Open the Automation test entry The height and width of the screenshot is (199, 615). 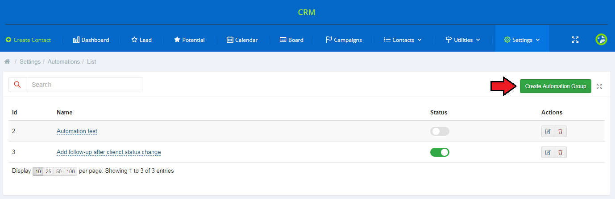coord(77,131)
